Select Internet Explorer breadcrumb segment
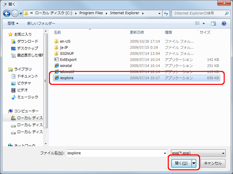This screenshot has width=233, height=174. coord(125,13)
